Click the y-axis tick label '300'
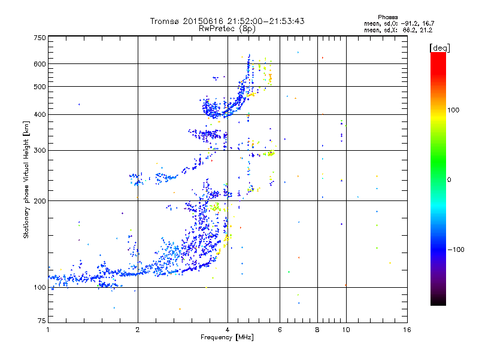 pyautogui.click(x=40, y=151)
